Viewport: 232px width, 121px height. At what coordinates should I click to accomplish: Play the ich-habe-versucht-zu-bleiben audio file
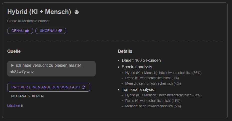(x=12, y=65)
